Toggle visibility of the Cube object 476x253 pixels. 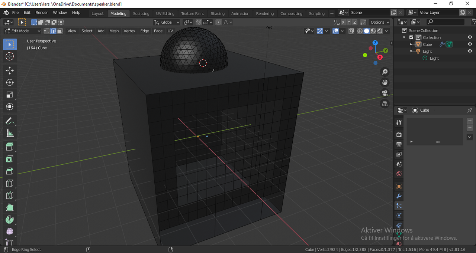pyautogui.click(x=469, y=44)
